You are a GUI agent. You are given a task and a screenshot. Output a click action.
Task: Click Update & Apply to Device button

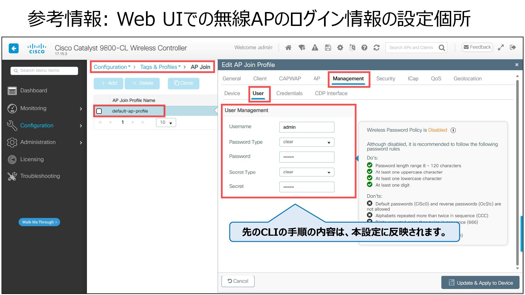pyautogui.click(x=480, y=283)
